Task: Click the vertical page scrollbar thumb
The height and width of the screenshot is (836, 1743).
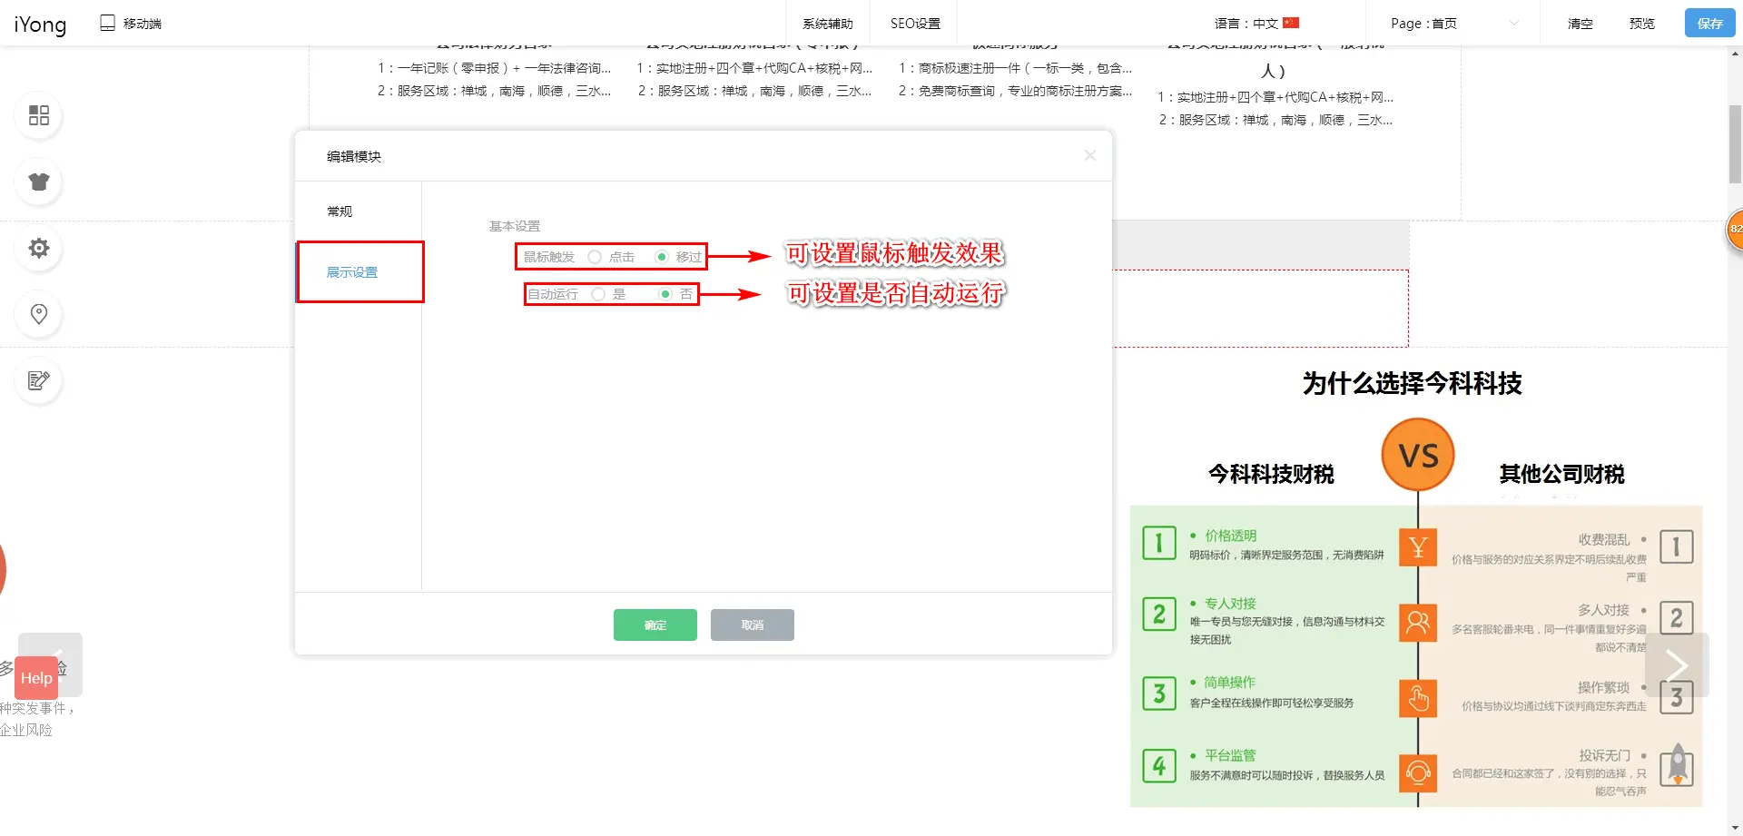Action: [1735, 143]
